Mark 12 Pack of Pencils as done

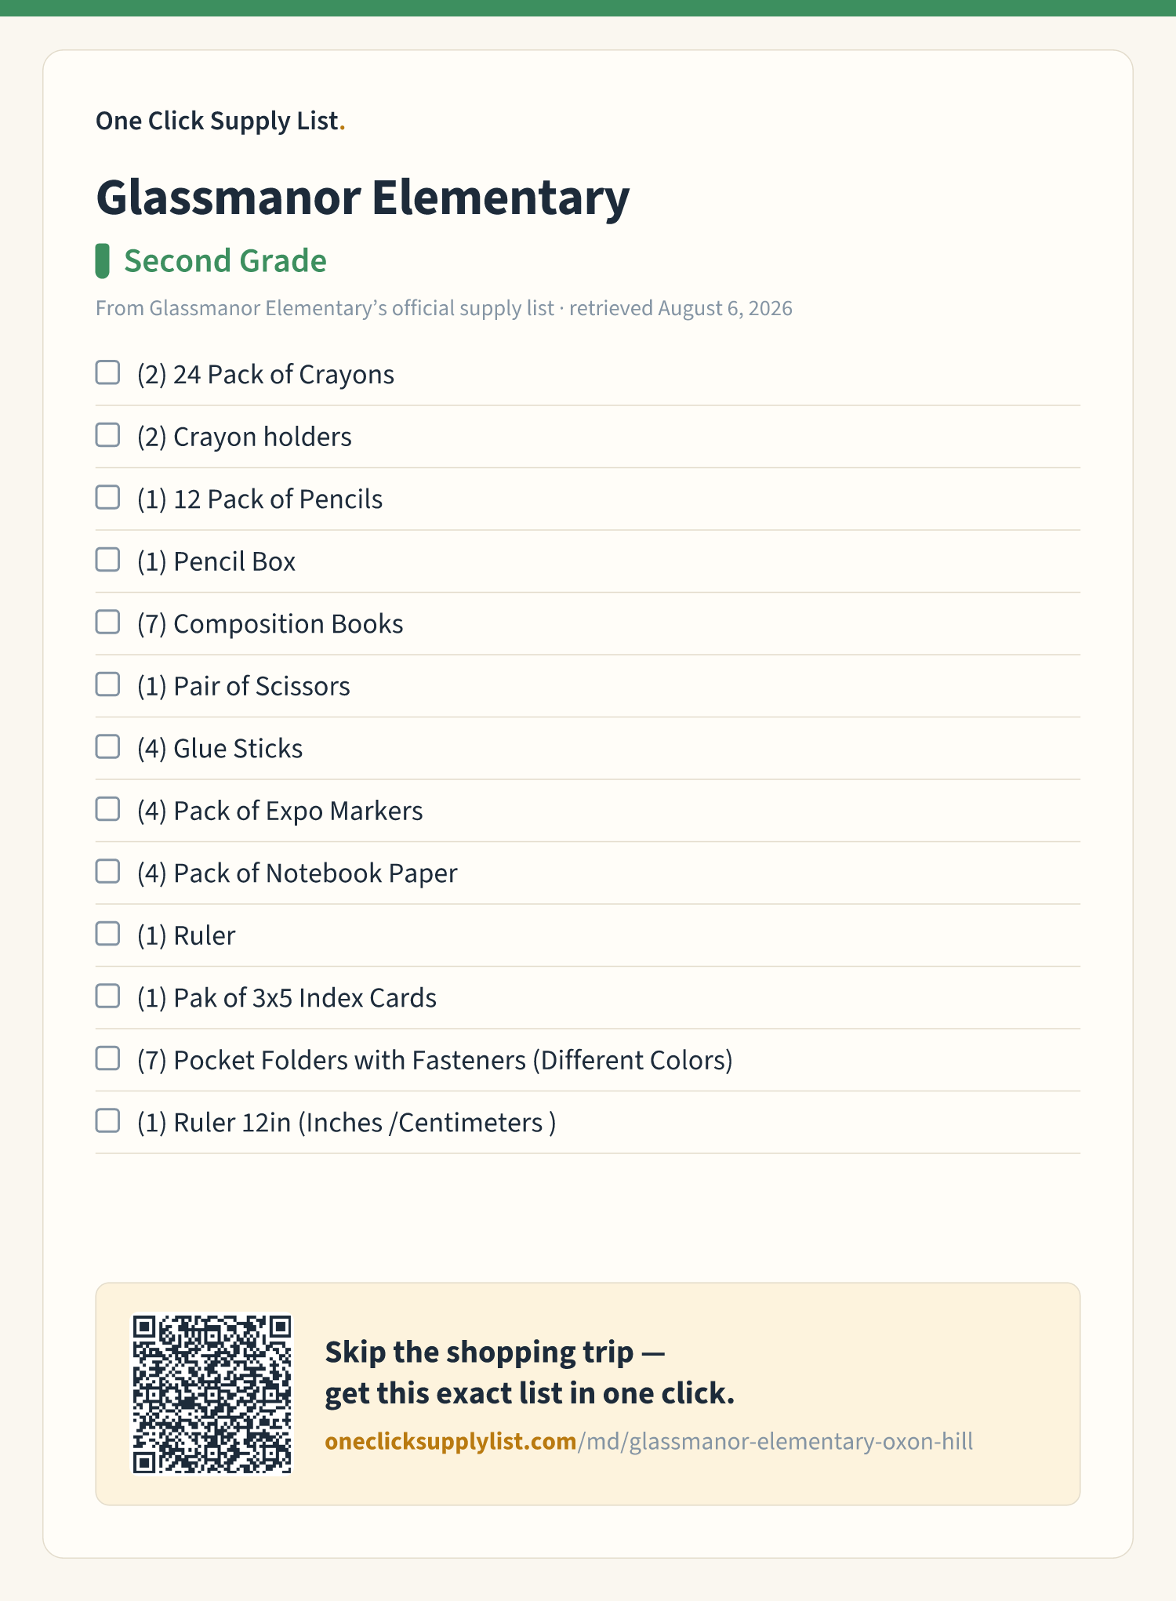[x=107, y=497]
